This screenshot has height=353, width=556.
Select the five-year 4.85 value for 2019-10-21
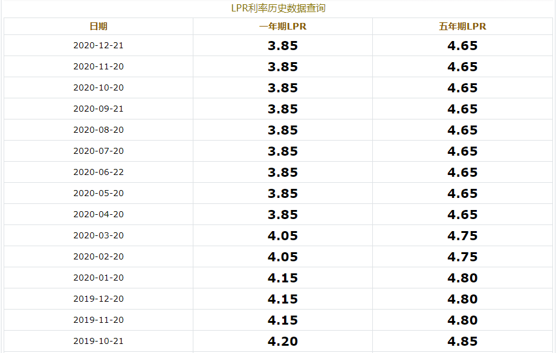pos(462,342)
